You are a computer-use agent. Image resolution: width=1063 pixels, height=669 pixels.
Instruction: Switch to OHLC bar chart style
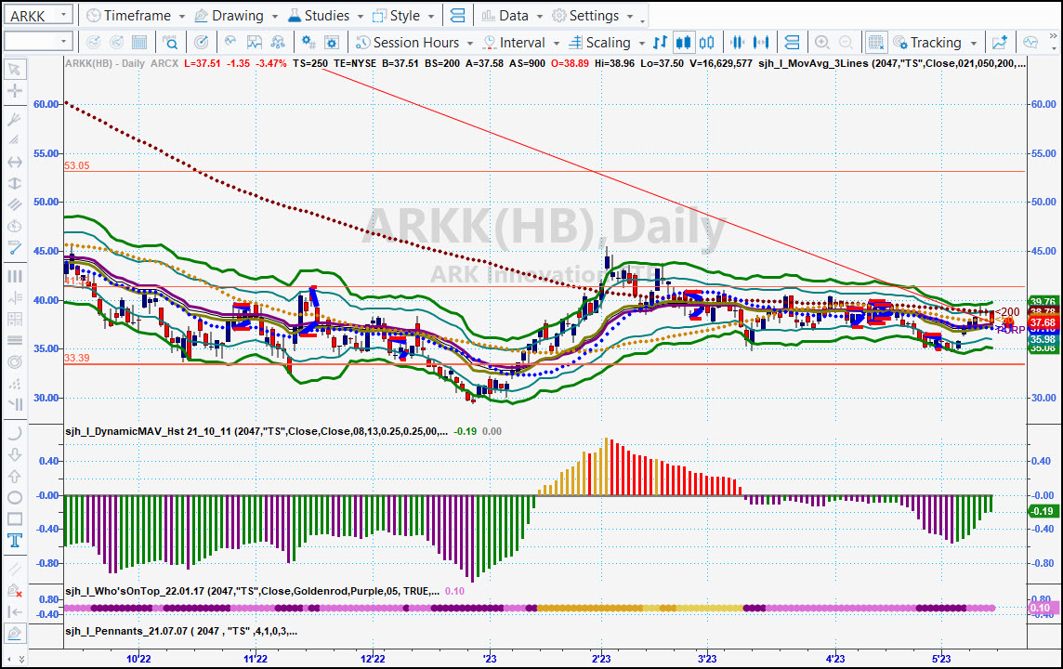point(660,43)
